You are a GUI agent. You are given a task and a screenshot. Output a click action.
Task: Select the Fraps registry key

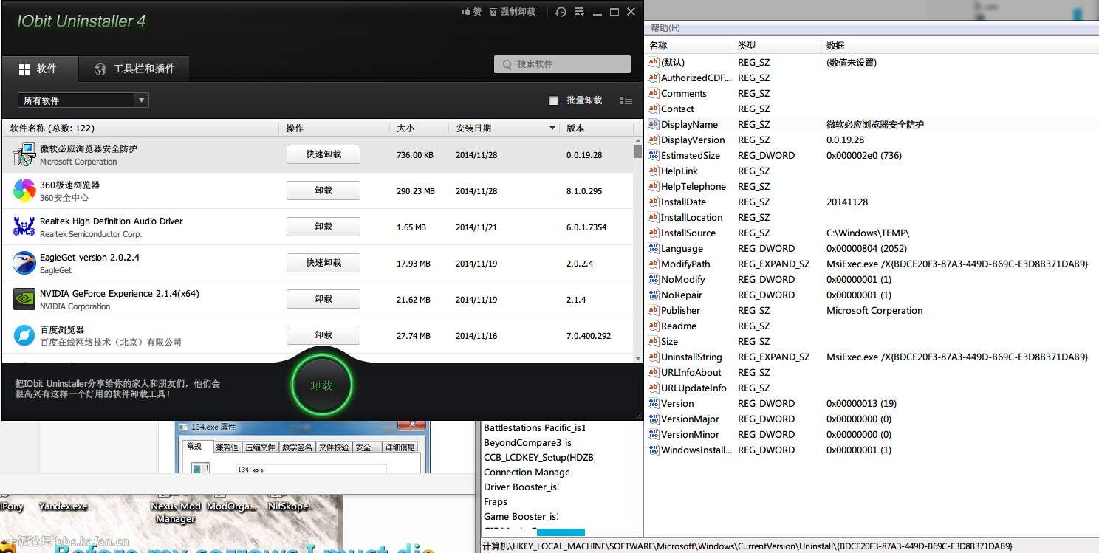pyautogui.click(x=496, y=502)
